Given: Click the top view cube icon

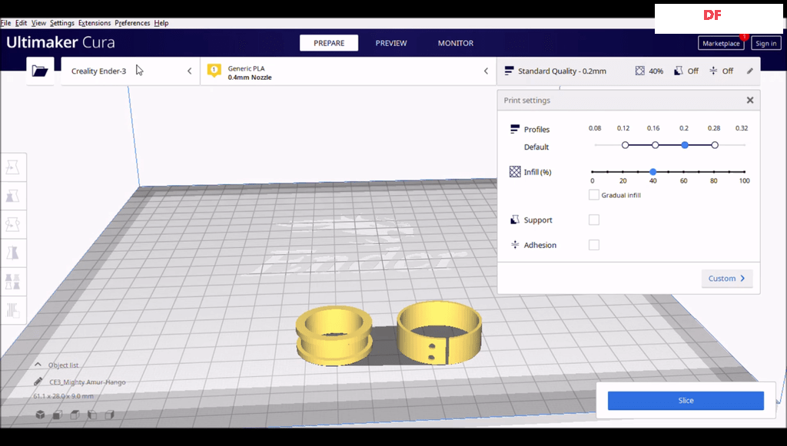Looking at the screenshot, I should click(75, 415).
